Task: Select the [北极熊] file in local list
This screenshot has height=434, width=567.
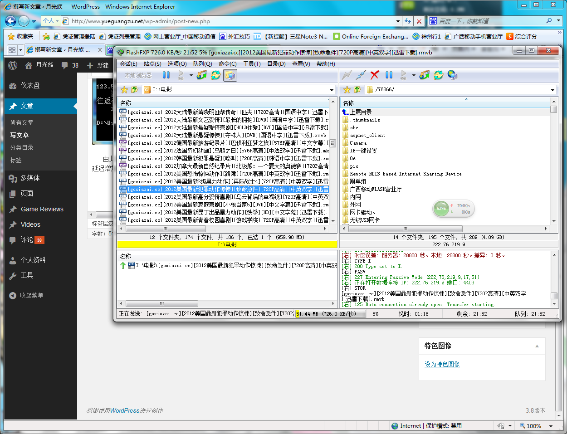Action: (x=224, y=166)
